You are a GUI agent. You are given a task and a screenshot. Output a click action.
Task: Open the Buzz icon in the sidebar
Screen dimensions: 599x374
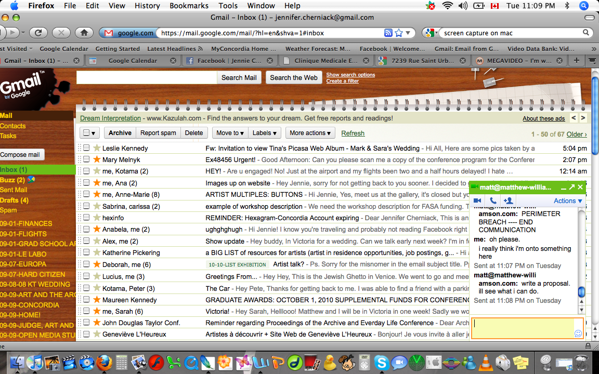[31, 179]
